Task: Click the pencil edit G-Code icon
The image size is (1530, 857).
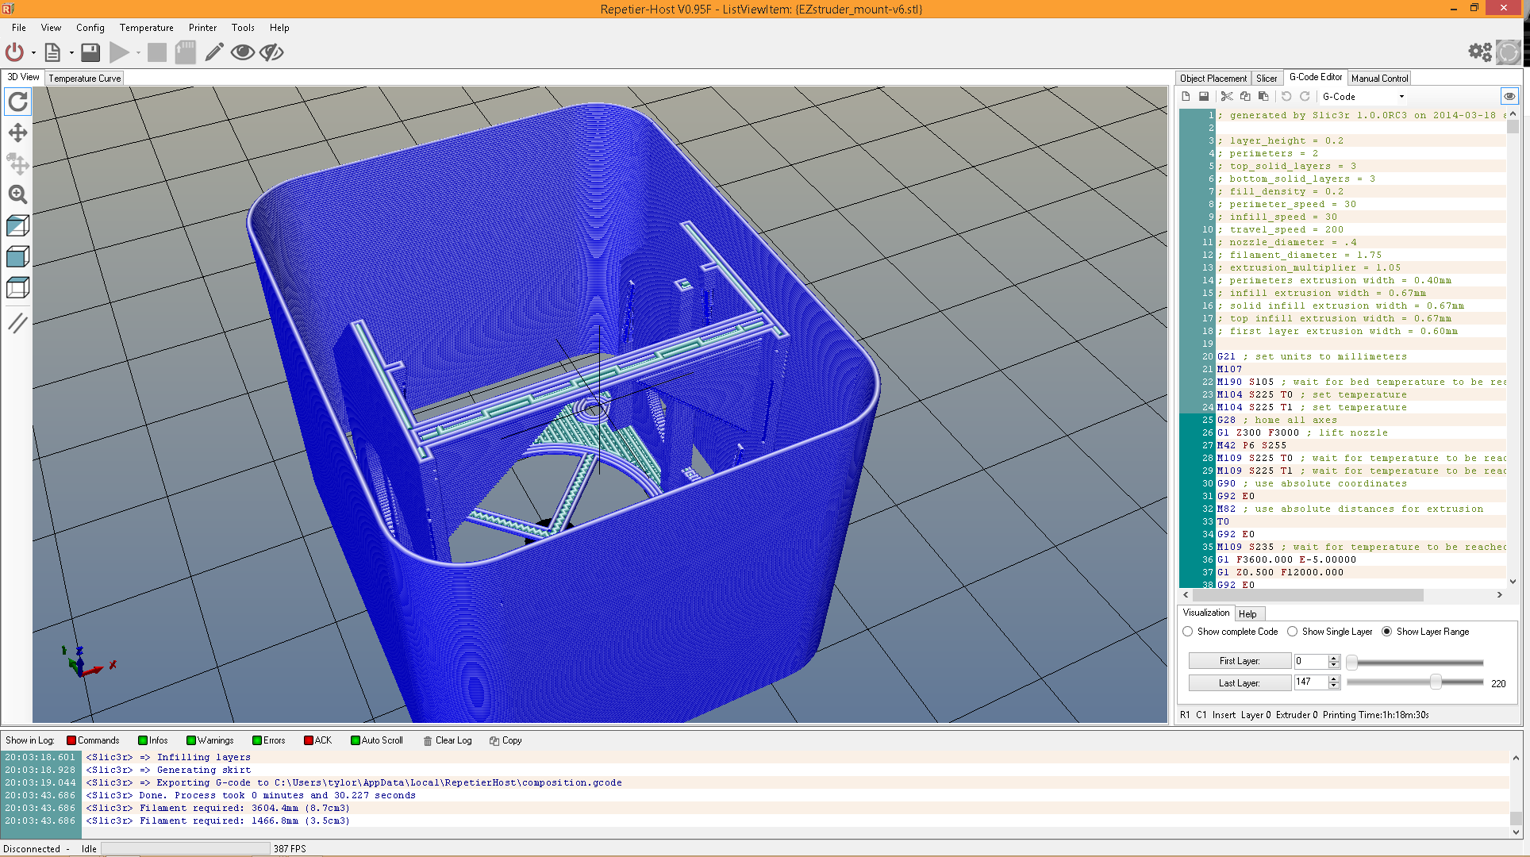Action: click(213, 52)
